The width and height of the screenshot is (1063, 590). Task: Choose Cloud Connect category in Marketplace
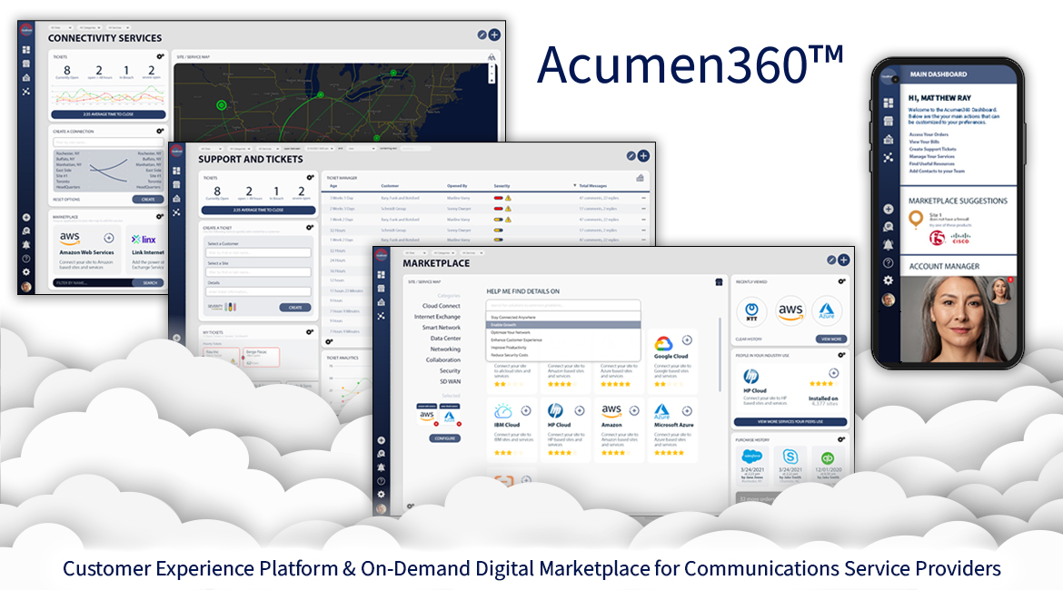click(x=442, y=306)
